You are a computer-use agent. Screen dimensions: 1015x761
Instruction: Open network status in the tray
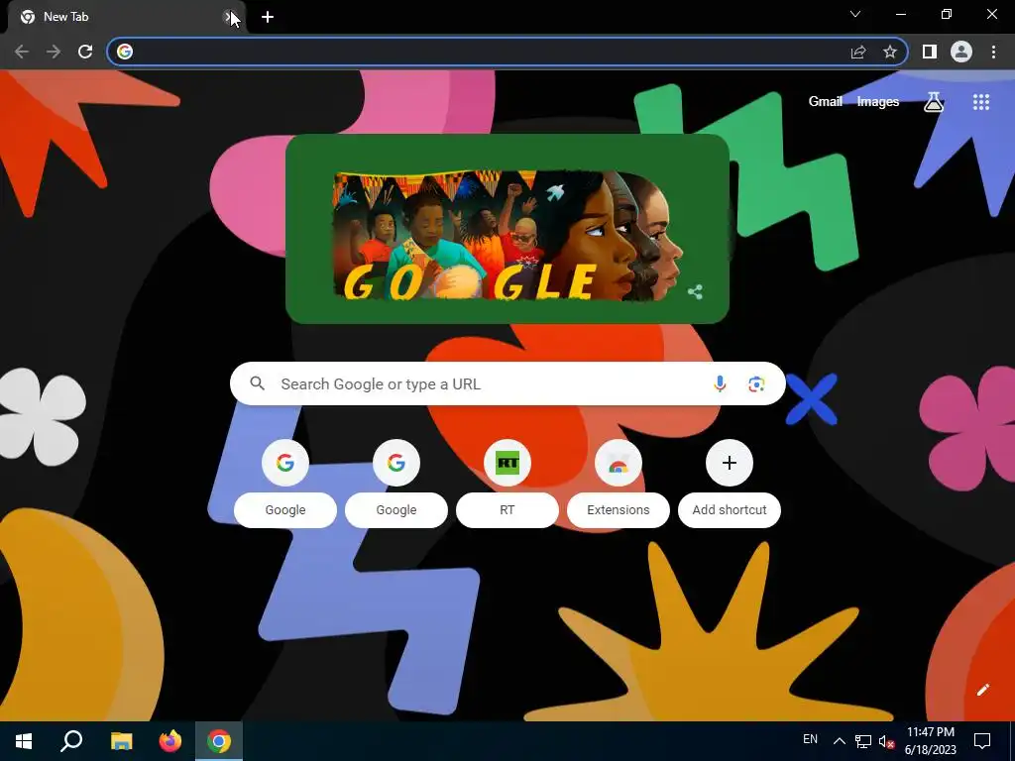(x=863, y=741)
